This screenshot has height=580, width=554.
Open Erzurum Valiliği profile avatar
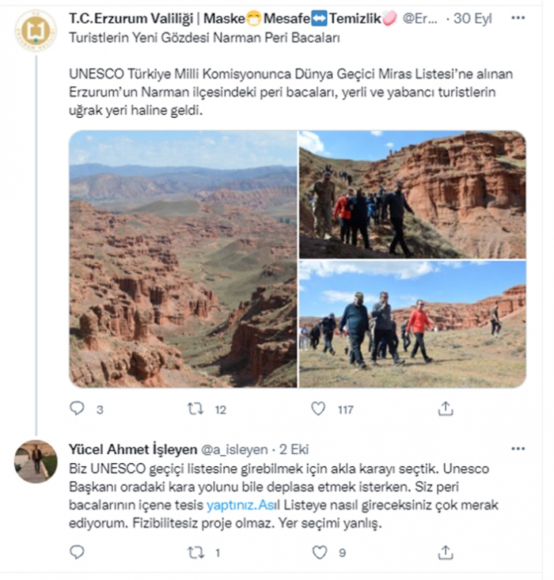coord(36,31)
